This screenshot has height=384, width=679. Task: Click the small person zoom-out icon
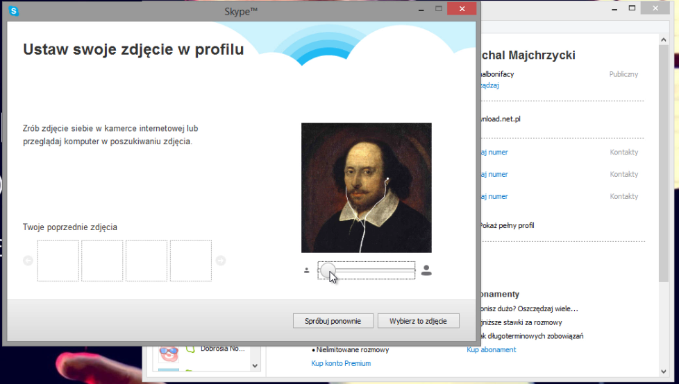307,270
